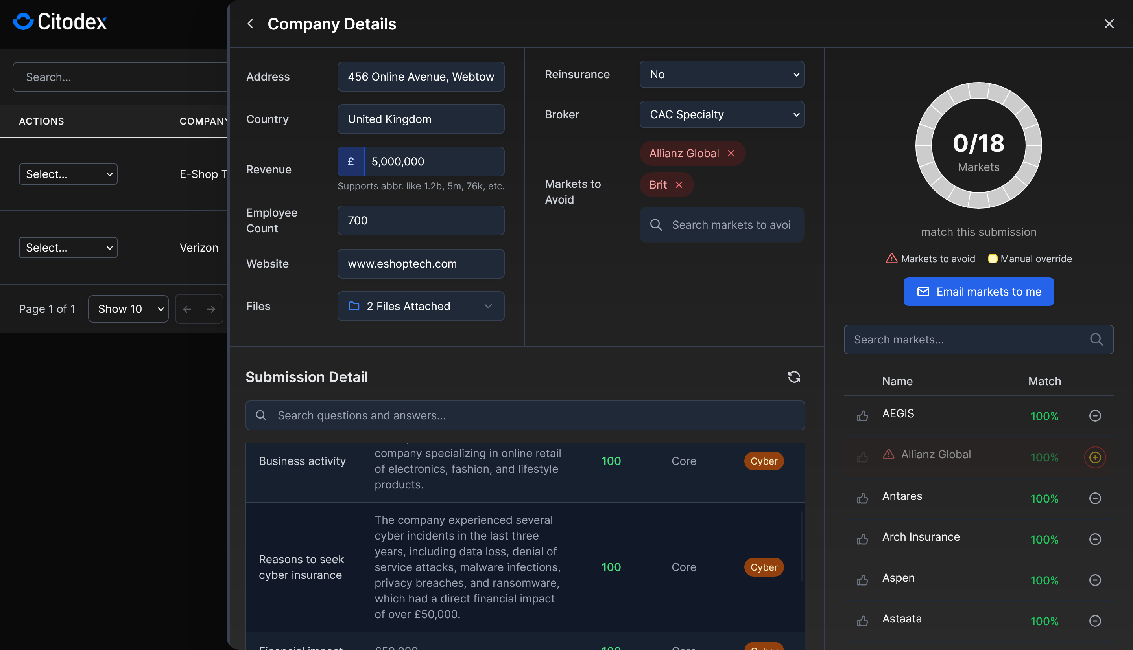Click the thumbs-up icon for Astaata
The image size is (1133, 650).
862,621
